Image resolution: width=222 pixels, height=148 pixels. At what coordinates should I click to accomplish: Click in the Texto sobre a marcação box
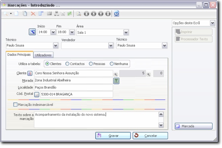point(96,120)
